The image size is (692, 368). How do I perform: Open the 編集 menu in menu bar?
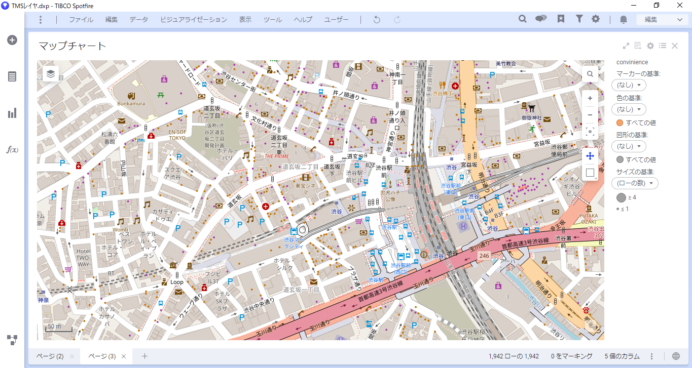(112, 20)
